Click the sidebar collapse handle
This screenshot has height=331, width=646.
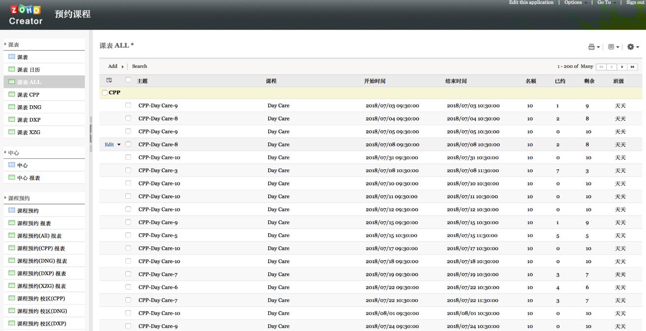click(x=91, y=133)
